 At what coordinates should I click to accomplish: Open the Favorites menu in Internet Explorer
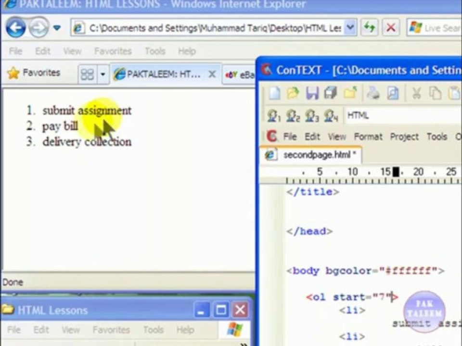tap(113, 51)
